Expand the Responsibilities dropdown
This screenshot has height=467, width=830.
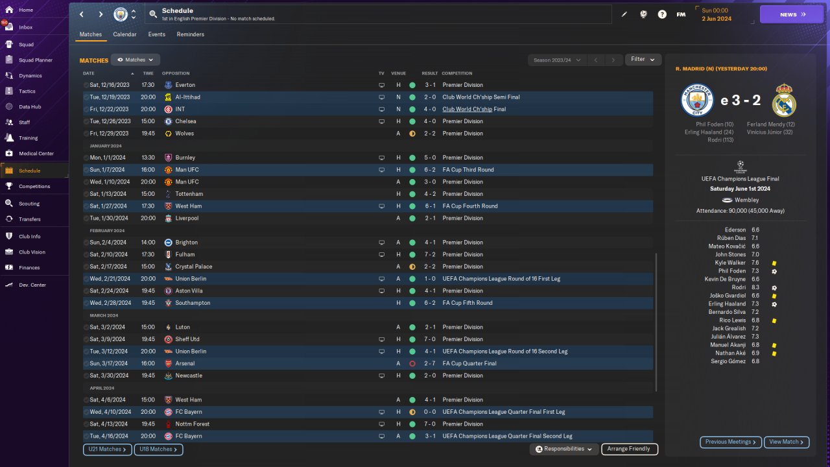pyautogui.click(x=563, y=449)
